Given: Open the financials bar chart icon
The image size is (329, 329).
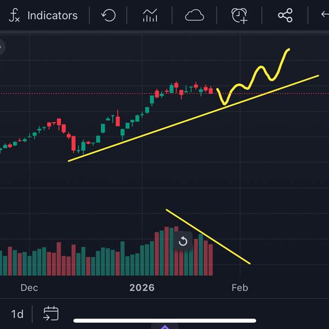Looking at the screenshot, I should click(150, 15).
